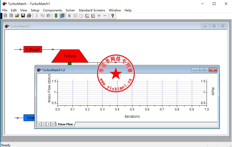Minimize the main TurboMatch application window

tap(202, 4)
